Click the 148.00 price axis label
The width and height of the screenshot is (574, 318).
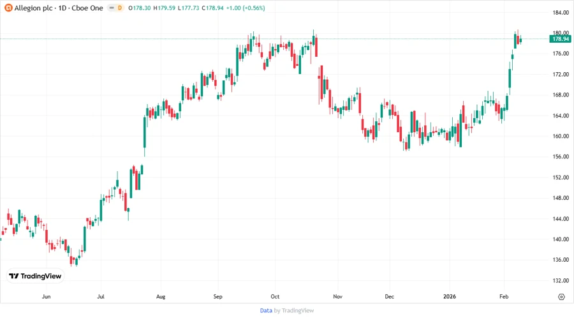[561, 198]
